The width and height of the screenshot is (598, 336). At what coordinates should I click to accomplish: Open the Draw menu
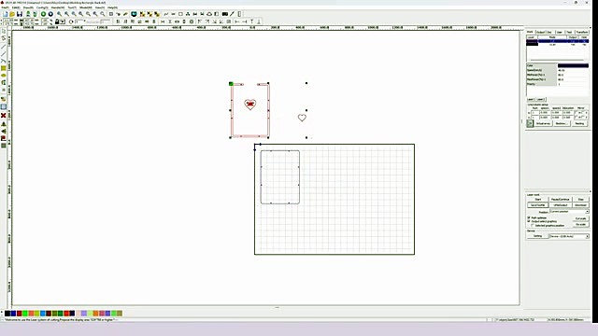click(x=28, y=7)
